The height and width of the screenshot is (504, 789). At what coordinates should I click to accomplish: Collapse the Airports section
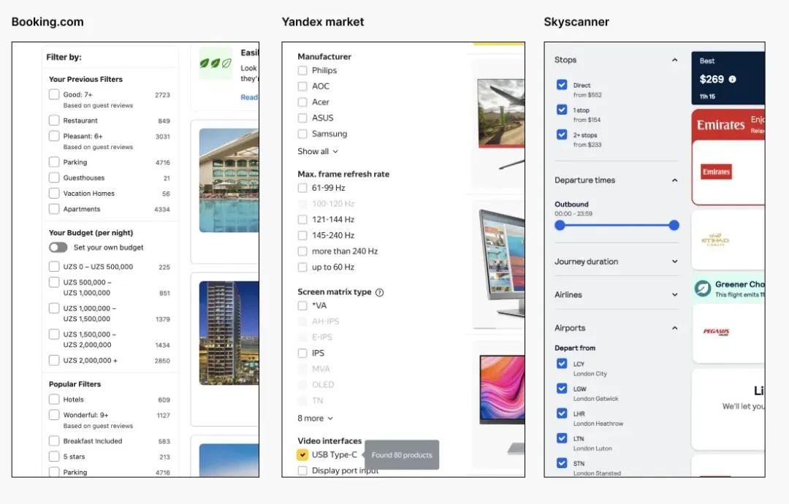[x=674, y=328]
